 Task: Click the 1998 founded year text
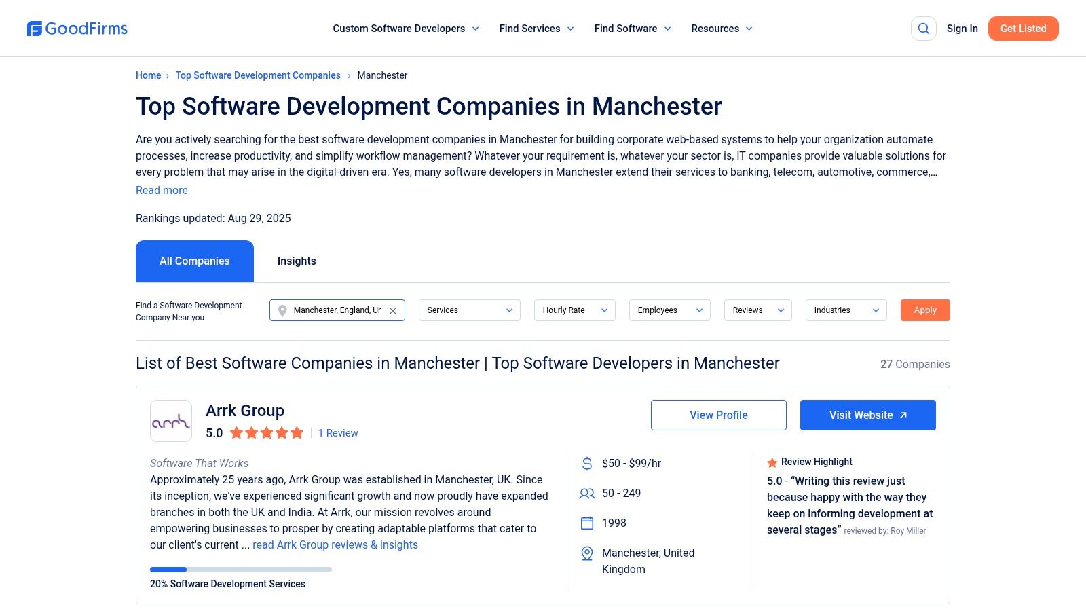pyautogui.click(x=614, y=523)
